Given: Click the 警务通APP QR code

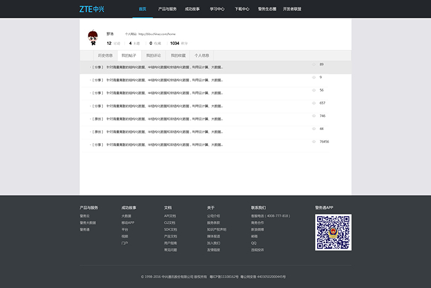Looking at the screenshot, I should tap(333, 232).
